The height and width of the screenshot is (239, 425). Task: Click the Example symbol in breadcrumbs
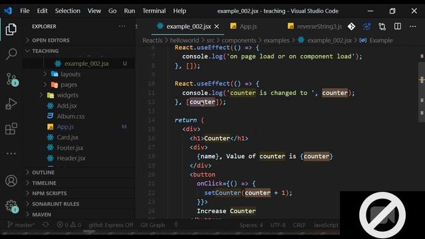tap(377, 40)
